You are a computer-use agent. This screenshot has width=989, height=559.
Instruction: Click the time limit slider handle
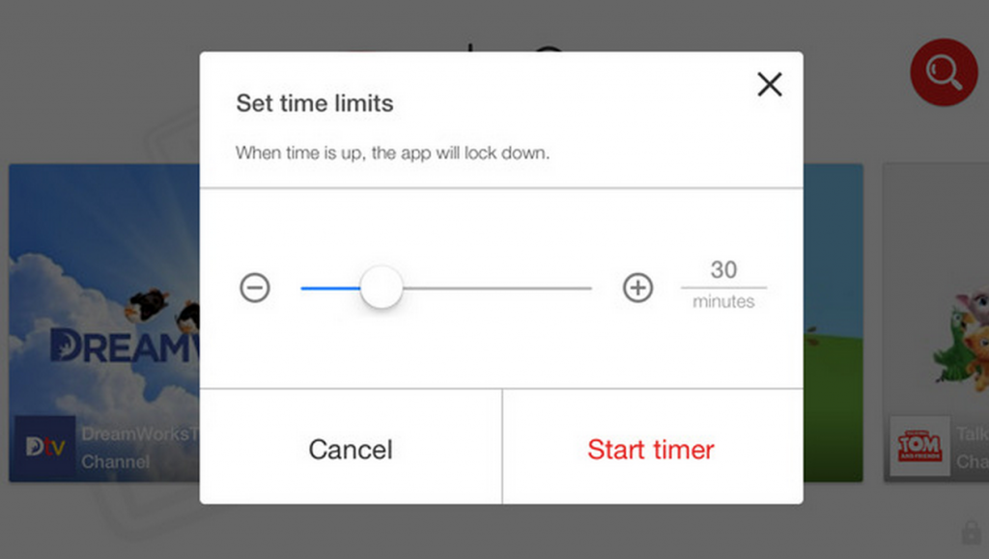point(381,288)
